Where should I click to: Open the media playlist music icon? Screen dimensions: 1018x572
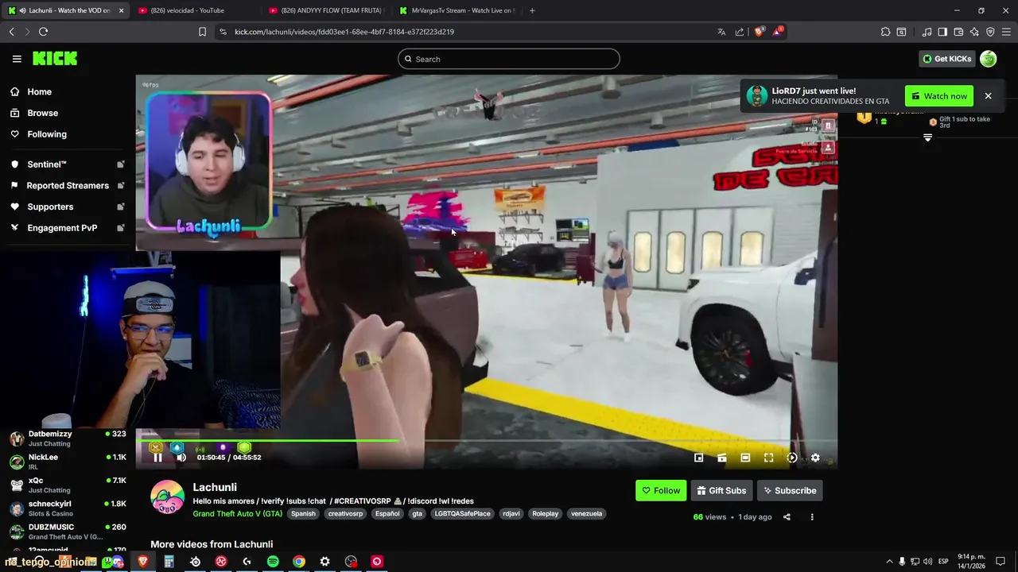927,32
